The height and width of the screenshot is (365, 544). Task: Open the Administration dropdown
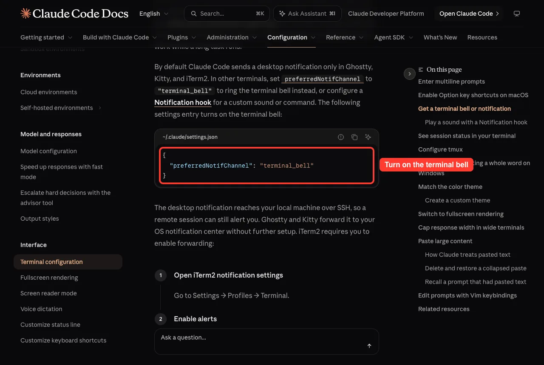(x=232, y=37)
